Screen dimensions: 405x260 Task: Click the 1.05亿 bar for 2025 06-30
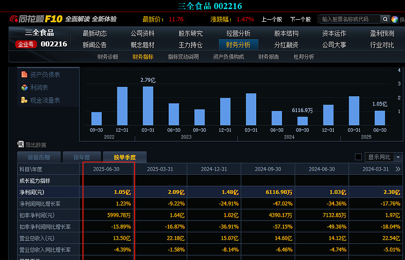(380, 118)
